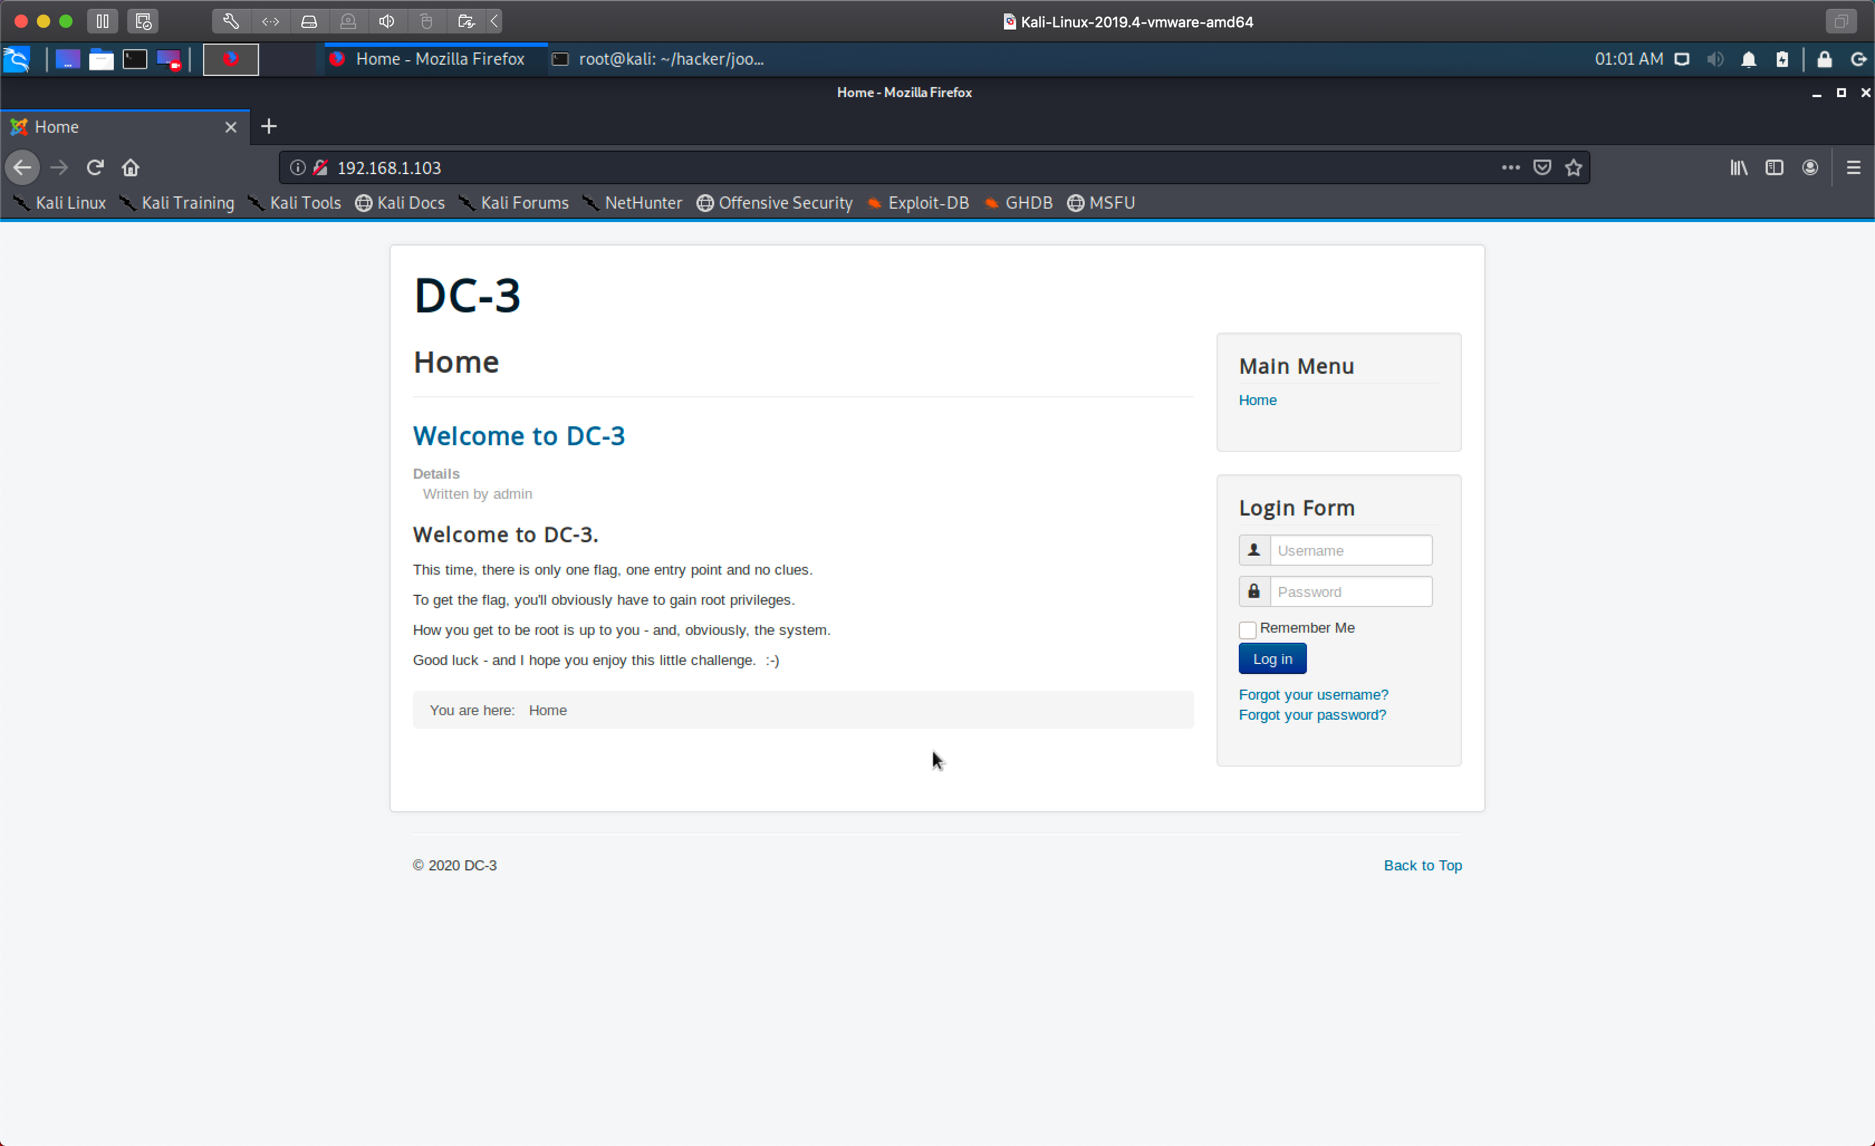Click the Log in button
This screenshot has height=1146, width=1875.
pos(1272,659)
